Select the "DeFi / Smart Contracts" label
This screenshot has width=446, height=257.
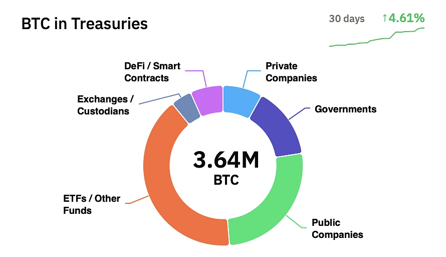[152, 72]
